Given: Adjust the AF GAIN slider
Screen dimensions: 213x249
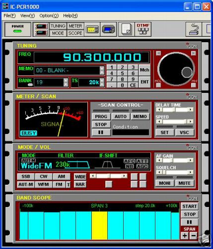Looking at the screenshot, I should pyautogui.click(x=174, y=160).
